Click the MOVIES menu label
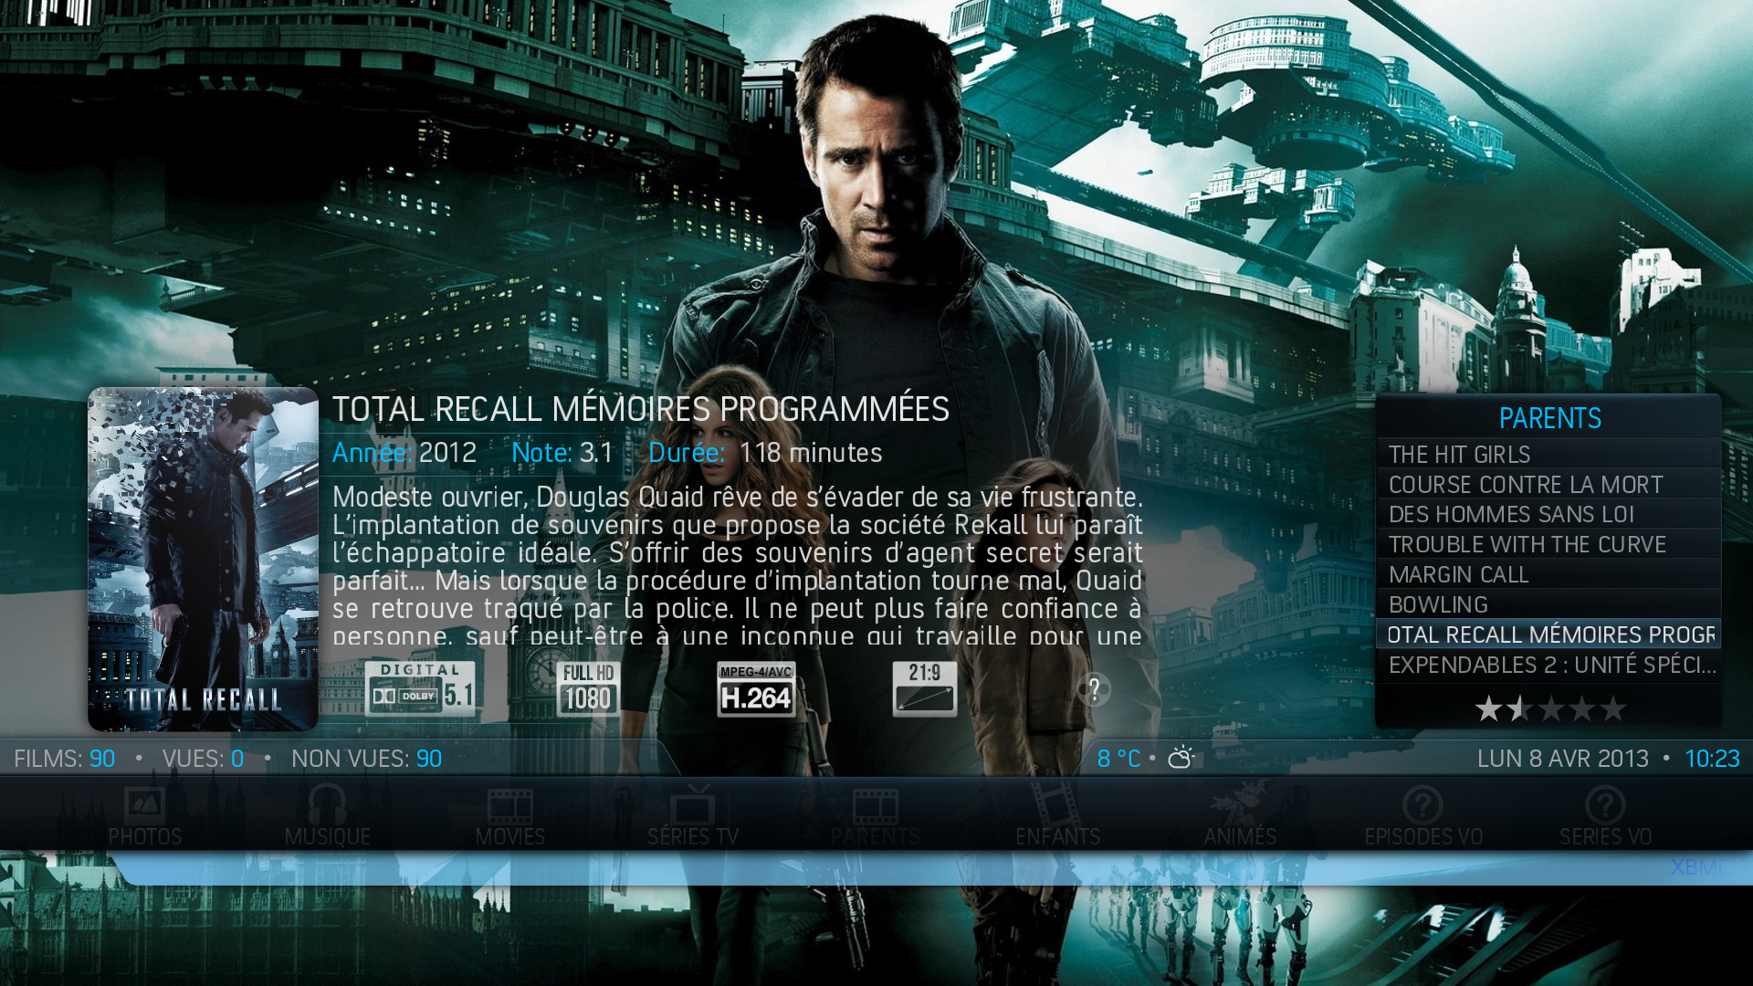 (x=509, y=837)
